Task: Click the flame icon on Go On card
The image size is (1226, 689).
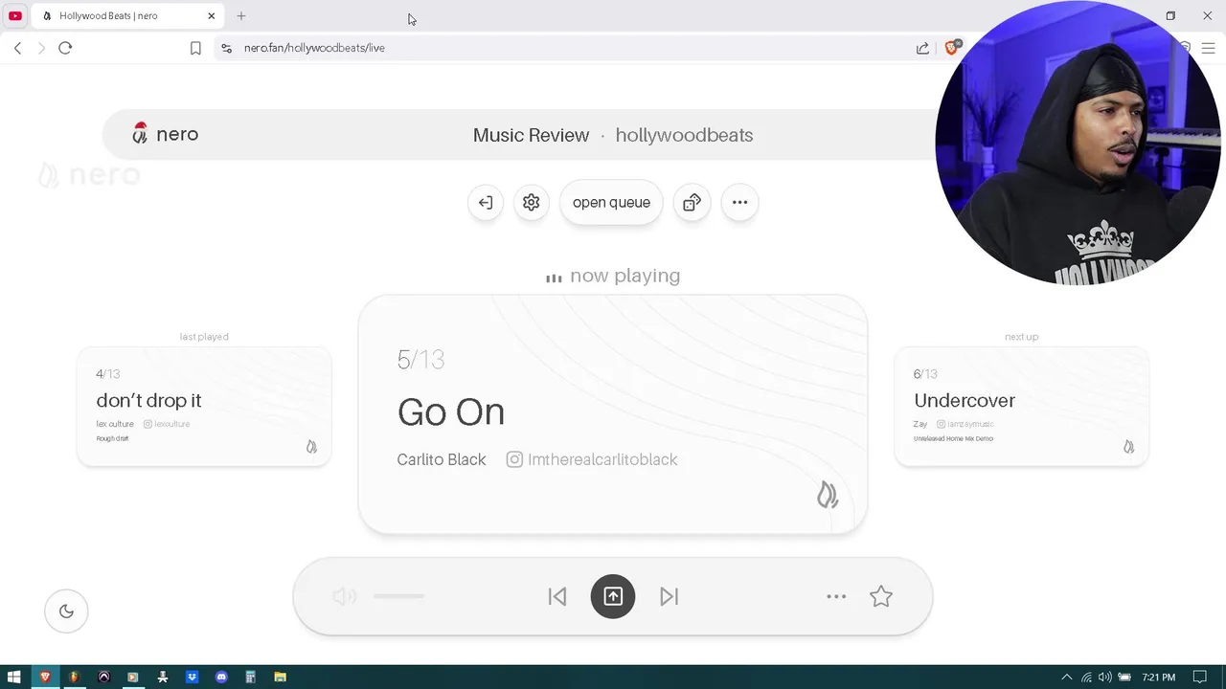Action: pos(828,495)
